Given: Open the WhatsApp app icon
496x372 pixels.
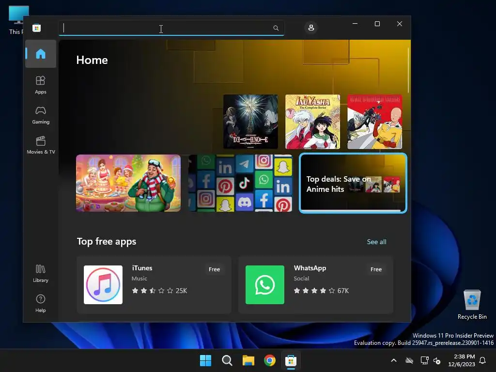Looking at the screenshot, I should [265, 285].
